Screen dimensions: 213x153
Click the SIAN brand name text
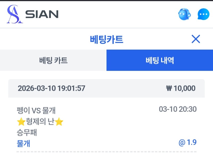(x=42, y=14)
